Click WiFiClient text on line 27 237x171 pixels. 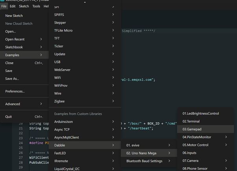point(39,157)
